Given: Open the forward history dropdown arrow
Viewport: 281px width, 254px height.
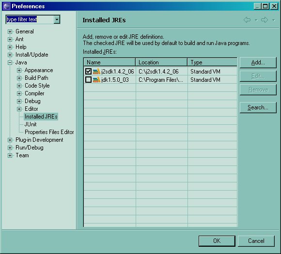Looking at the screenshot, I should pos(274,20).
